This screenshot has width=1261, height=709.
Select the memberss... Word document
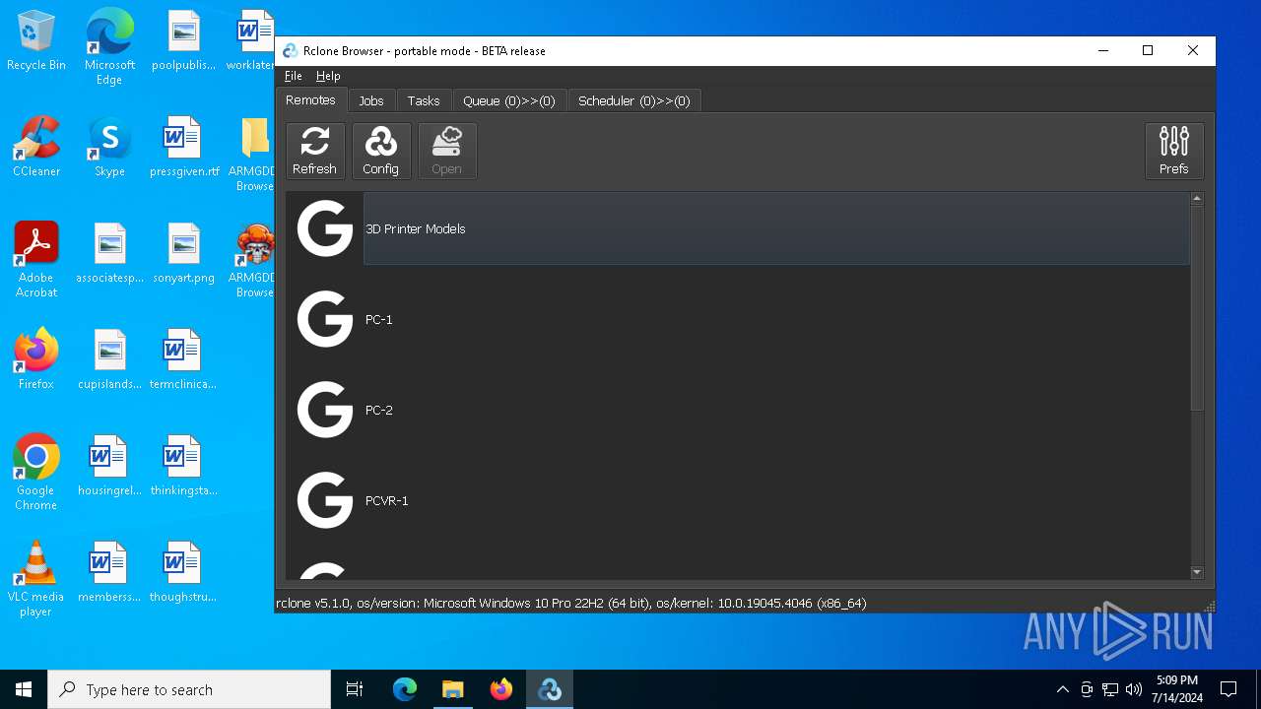pyautogui.click(x=109, y=572)
